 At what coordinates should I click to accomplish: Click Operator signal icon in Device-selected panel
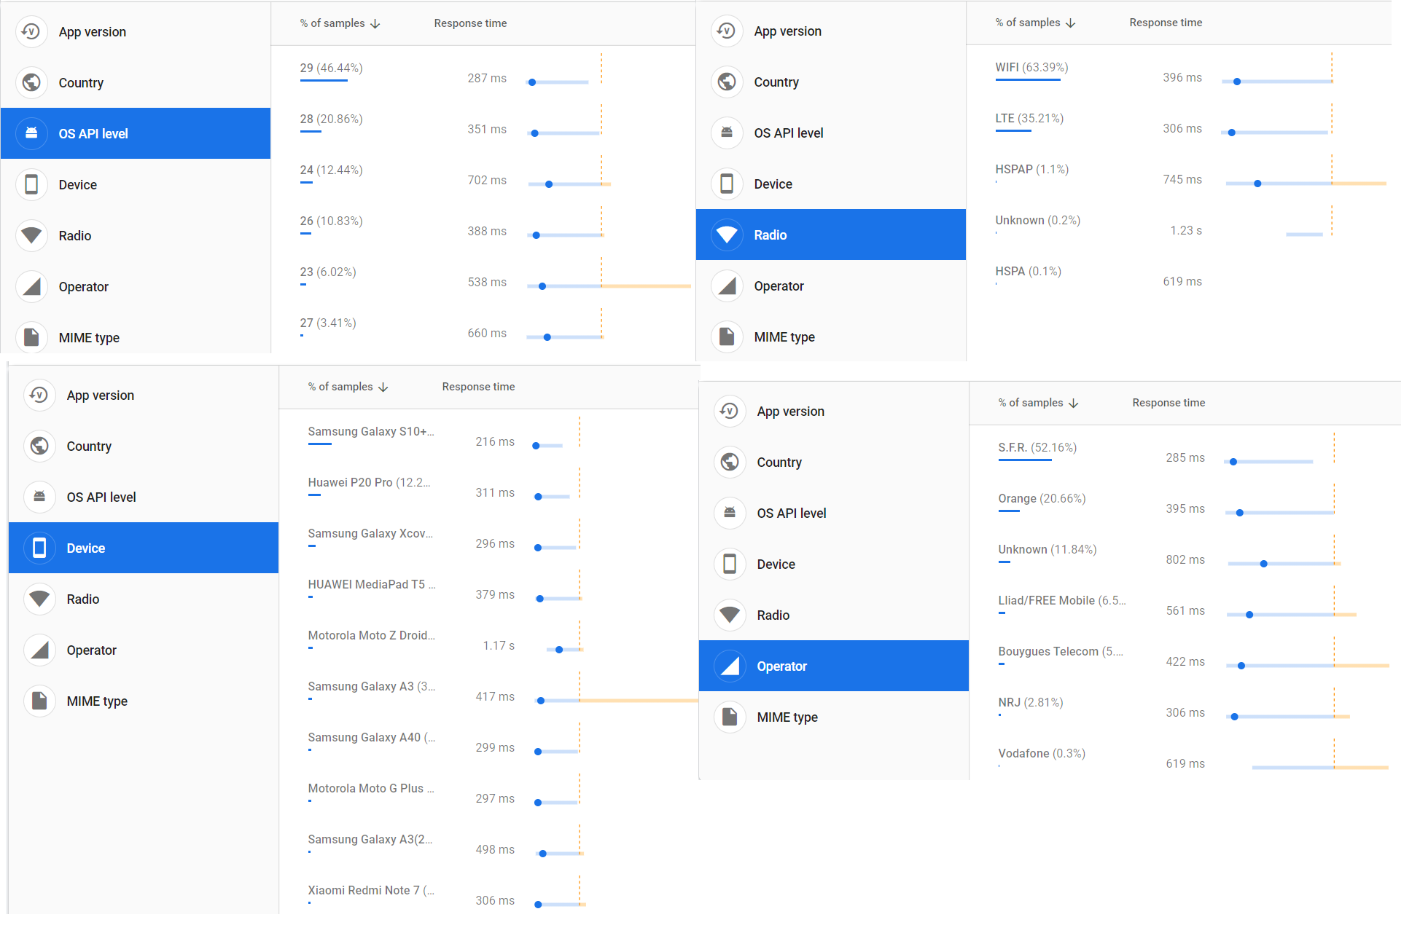[39, 650]
